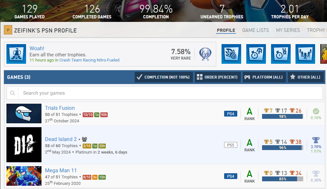This screenshot has width=327, height=189.
Task: Open the Woah! platinum trophy icon
Action: click(16, 54)
